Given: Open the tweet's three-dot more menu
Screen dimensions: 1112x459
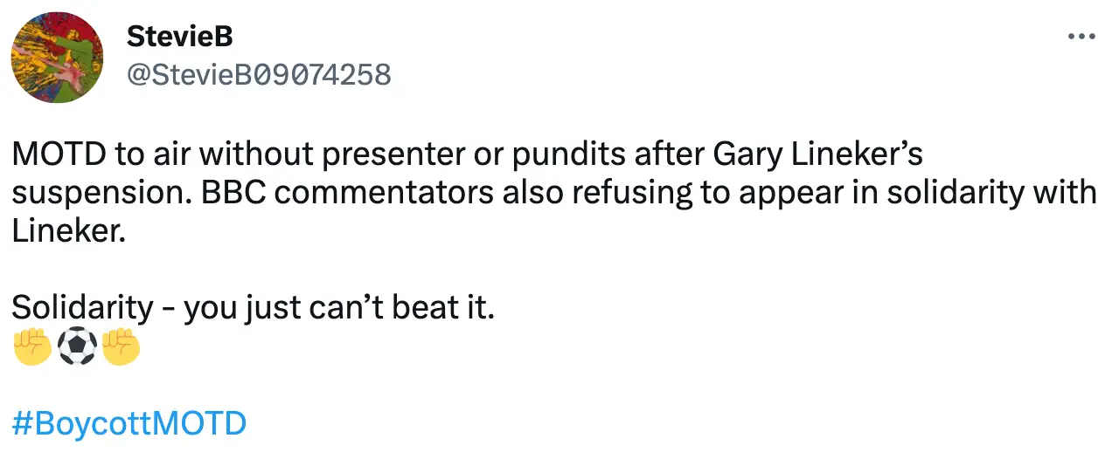Looking at the screenshot, I should pyautogui.click(x=1081, y=38).
